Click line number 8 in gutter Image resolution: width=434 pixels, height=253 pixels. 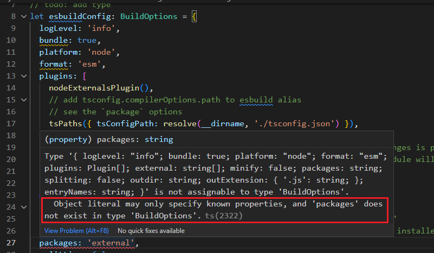[x=14, y=17]
